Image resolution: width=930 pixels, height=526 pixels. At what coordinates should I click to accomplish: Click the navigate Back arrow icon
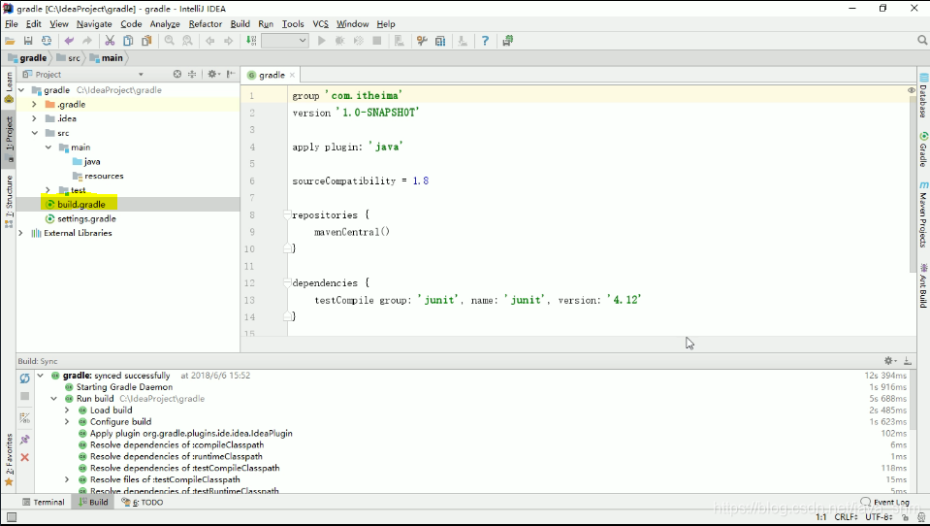click(210, 41)
